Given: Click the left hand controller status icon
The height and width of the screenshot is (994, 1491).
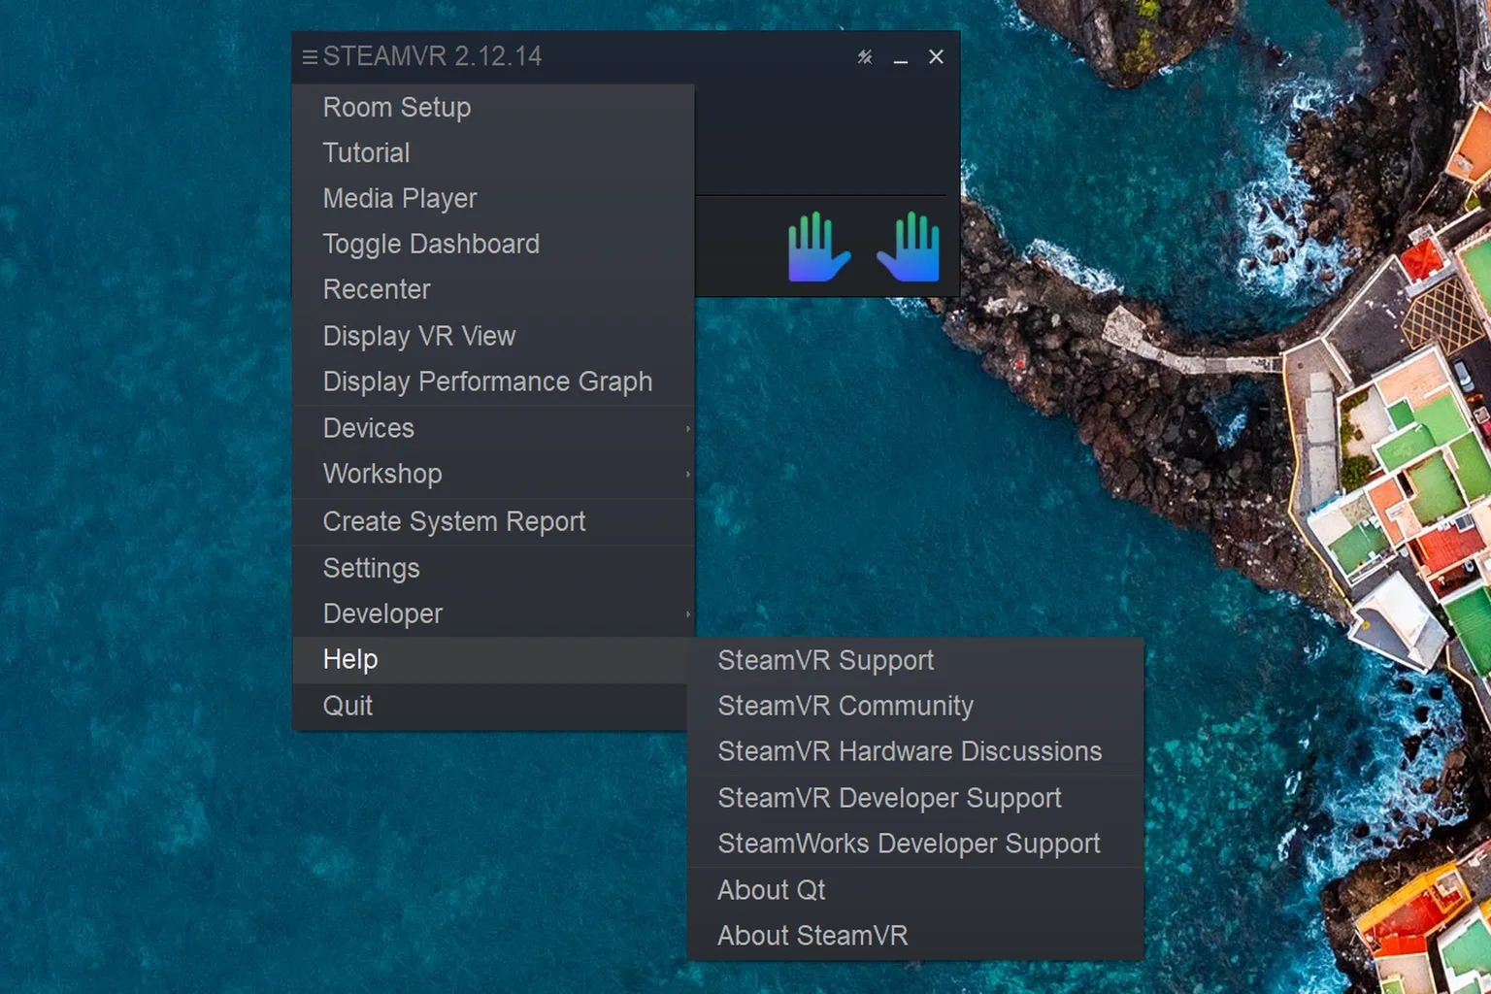Looking at the screenshot, I should pyautogui.click(x=819, y=247).
